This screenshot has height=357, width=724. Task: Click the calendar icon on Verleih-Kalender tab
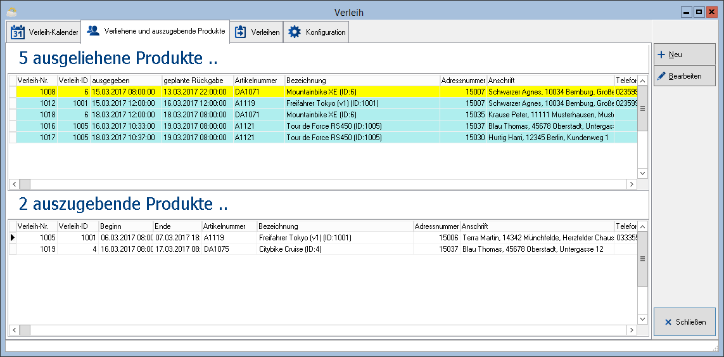pyautogui.click(x=18, y=33)
